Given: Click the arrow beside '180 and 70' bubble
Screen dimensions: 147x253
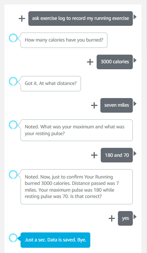Looking at the screenshot, I should click(135, 153).
